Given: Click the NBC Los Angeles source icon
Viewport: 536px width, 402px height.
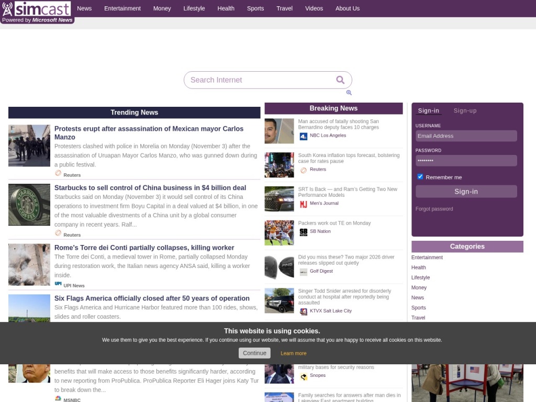Looking at the screenshot, I should pyautogui.click(x=303, y=136).
